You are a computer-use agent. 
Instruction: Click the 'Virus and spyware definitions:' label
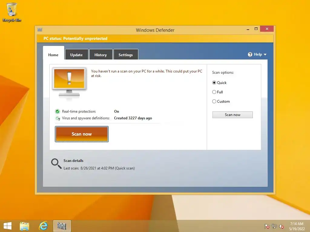click(86, 118)
